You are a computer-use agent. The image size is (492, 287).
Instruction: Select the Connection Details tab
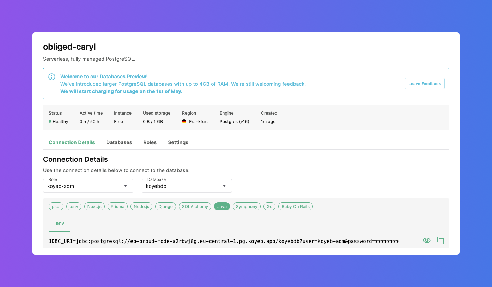(x=72, y=142)
